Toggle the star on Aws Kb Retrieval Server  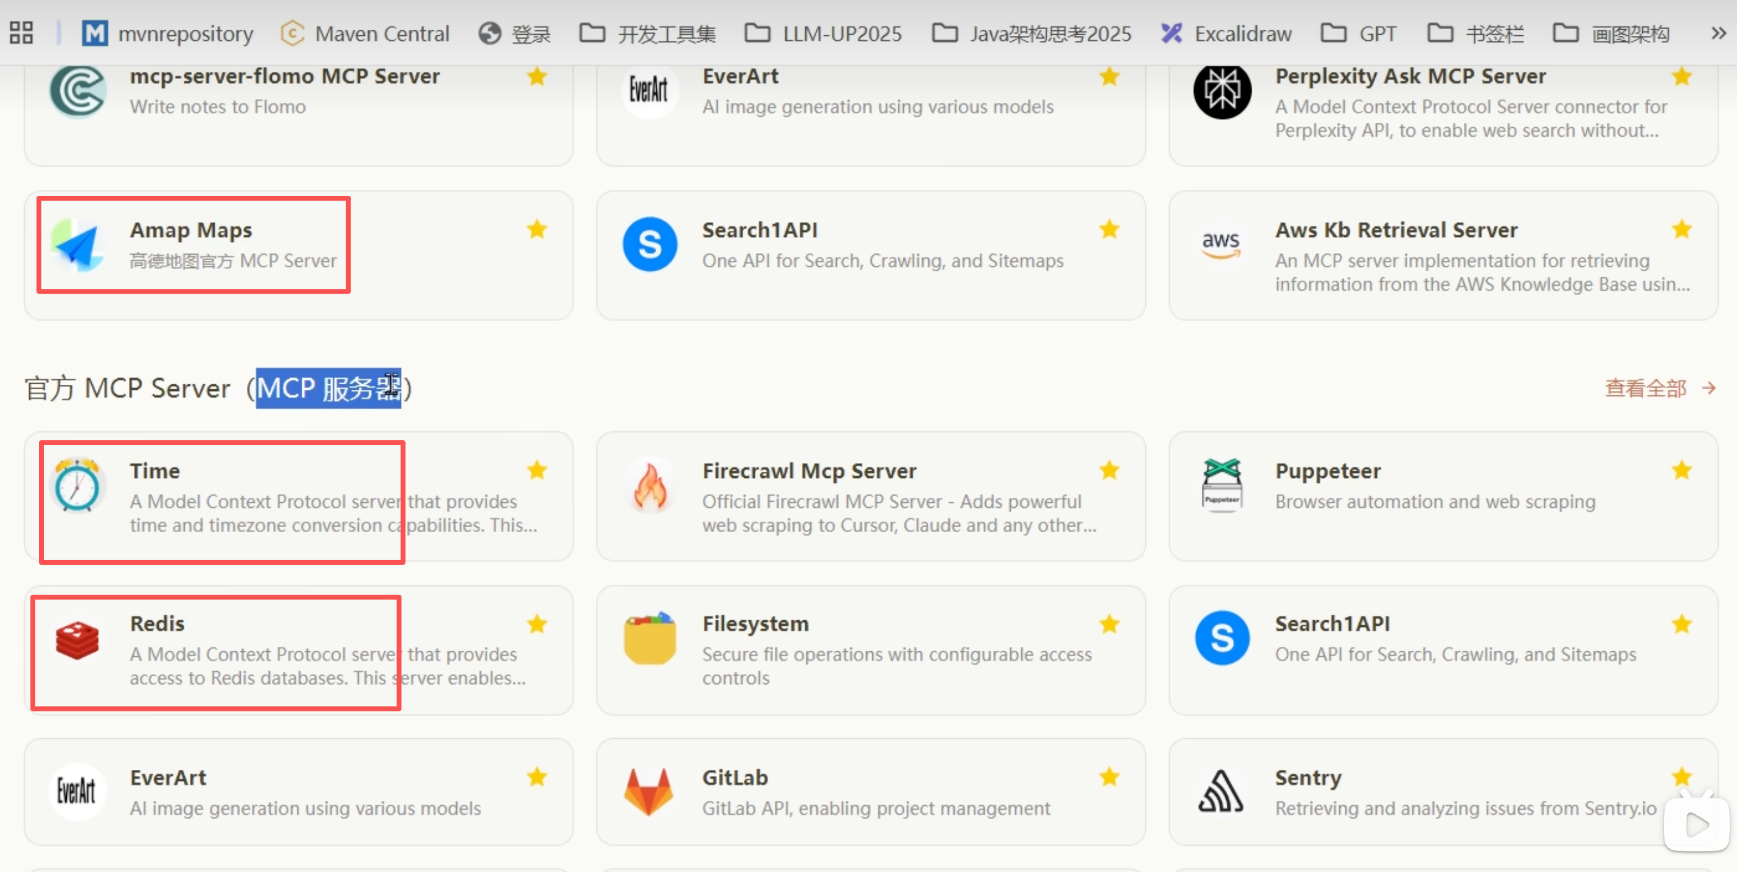[1682, 229]
